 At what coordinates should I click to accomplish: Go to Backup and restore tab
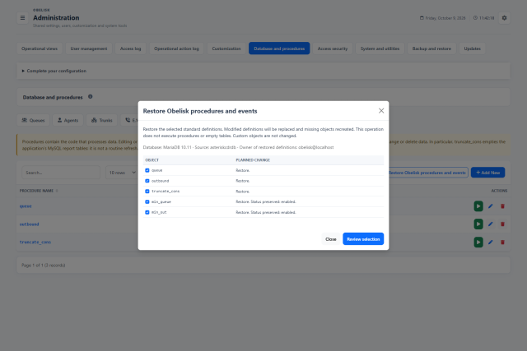(431, 48)
